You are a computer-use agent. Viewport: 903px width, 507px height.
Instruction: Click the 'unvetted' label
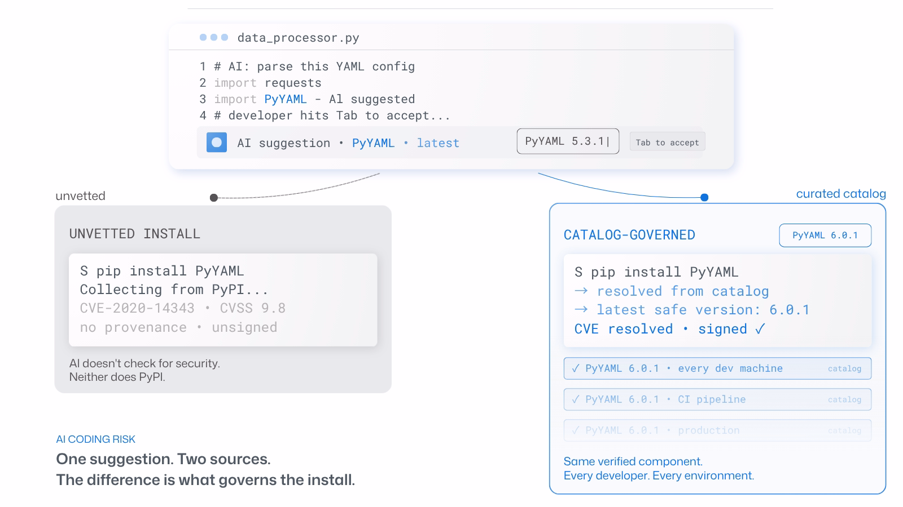tap(80, 196)
